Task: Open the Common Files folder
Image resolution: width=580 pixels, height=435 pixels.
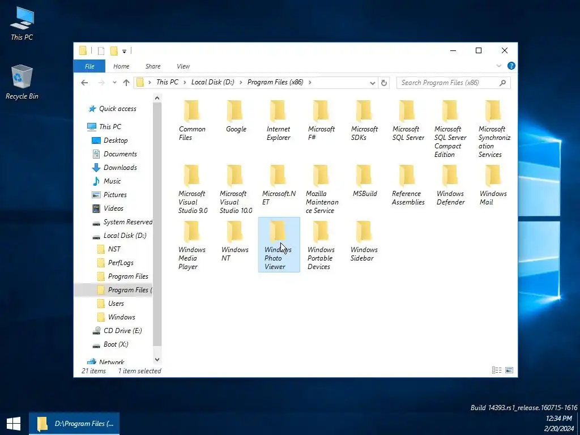Action: [x=192, y=121]
